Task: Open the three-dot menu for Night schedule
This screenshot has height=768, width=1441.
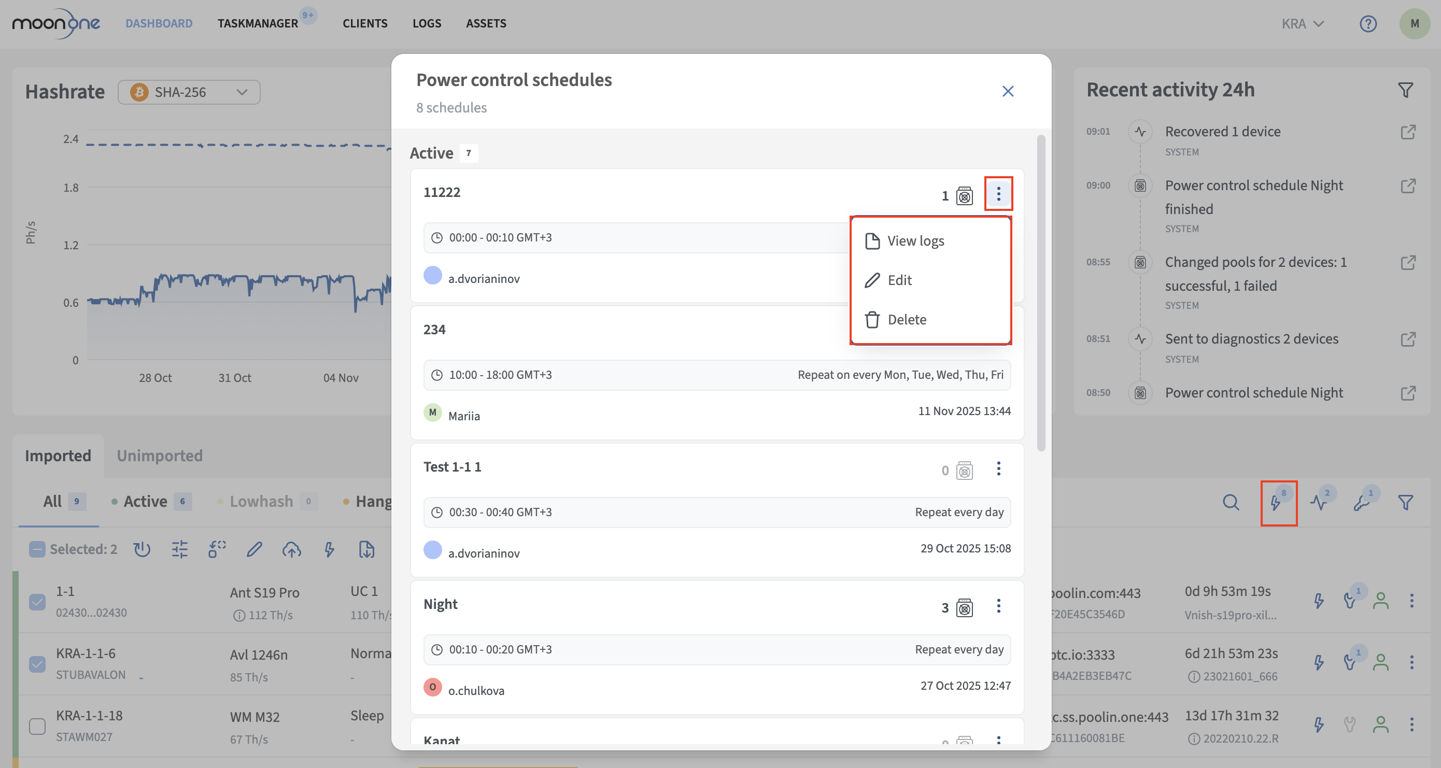Action: pos(998,606)
